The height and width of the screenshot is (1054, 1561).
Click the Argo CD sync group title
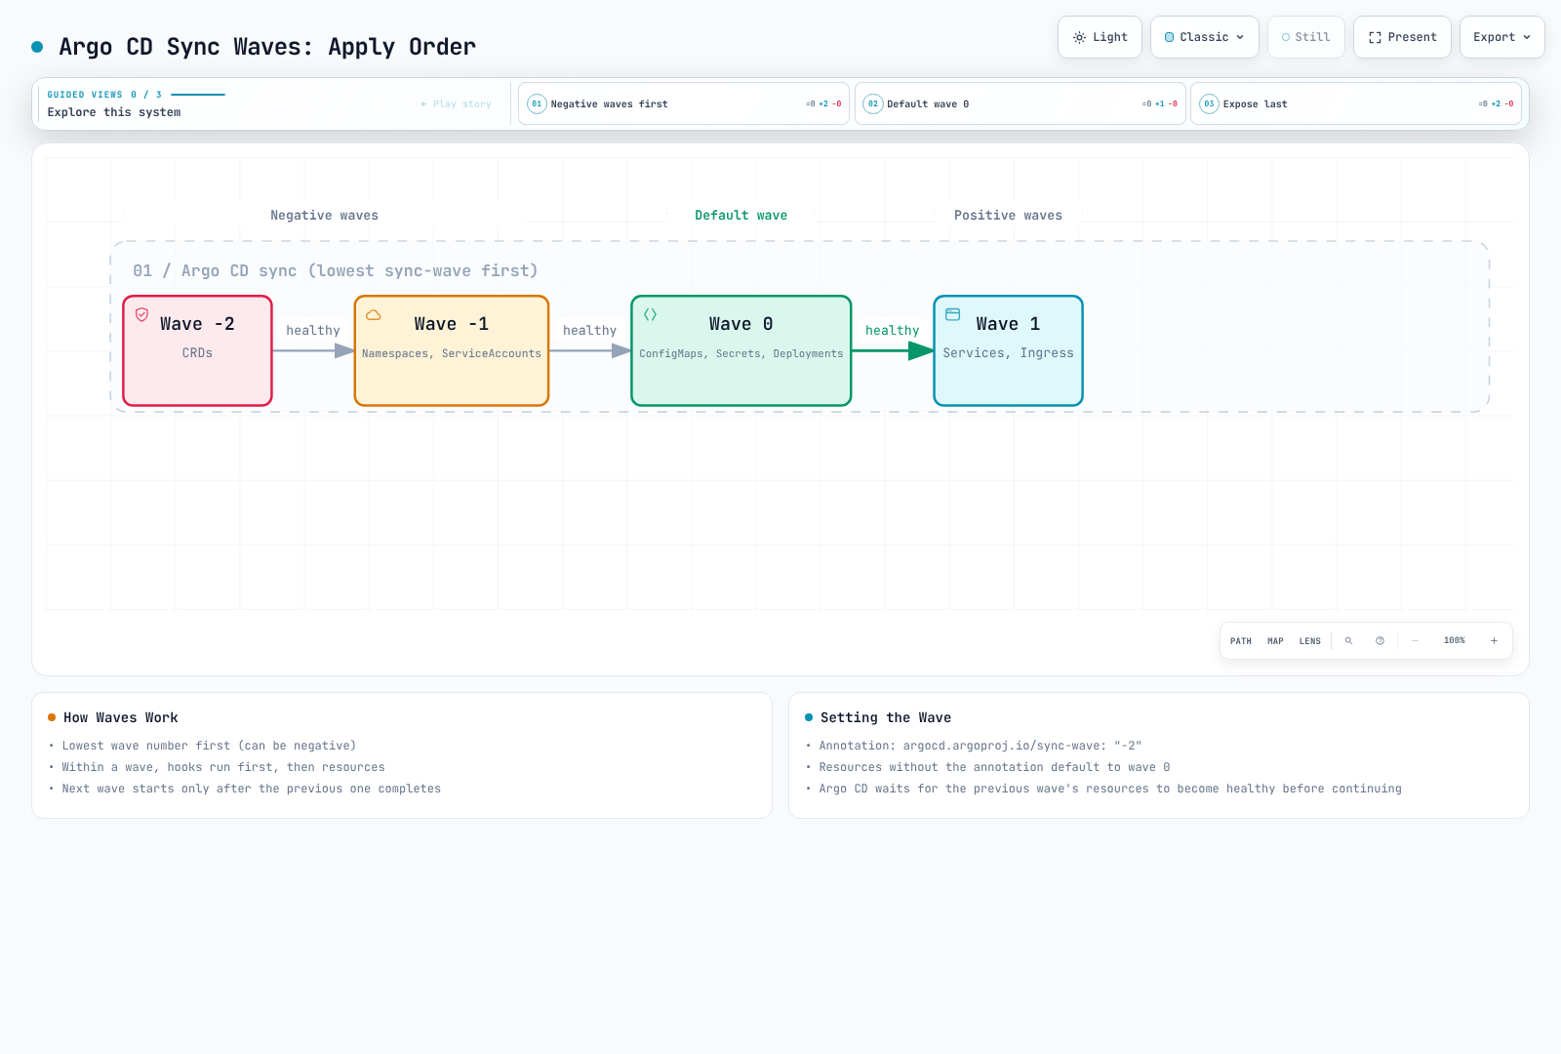point(336,271)
